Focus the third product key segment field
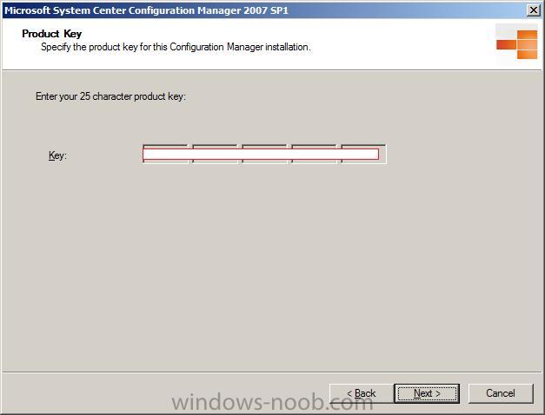 pos(264,154)
